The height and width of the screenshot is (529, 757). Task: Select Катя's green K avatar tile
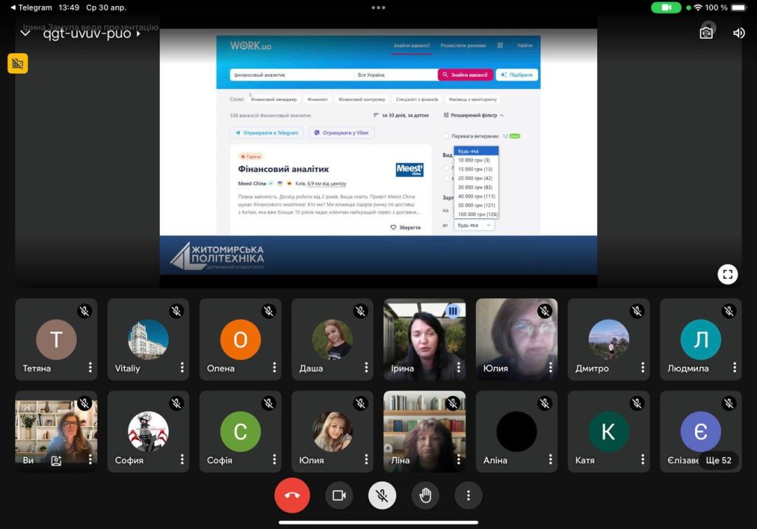pos(609,431)
